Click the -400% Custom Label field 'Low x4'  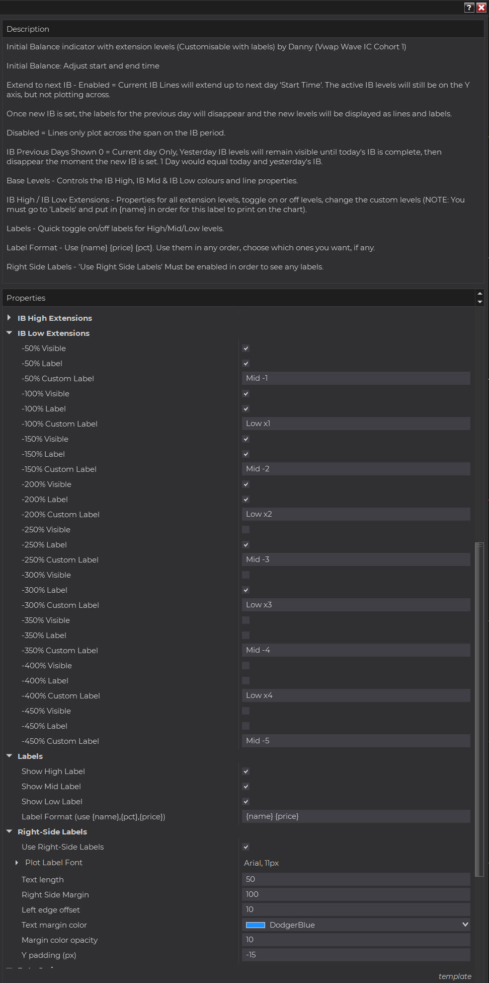[356, 695]
